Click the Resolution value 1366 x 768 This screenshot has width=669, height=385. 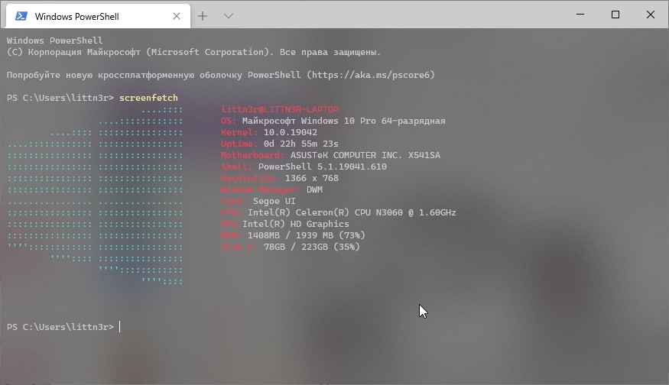312,178
